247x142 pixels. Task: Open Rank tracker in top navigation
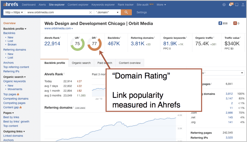click(126, 5)
